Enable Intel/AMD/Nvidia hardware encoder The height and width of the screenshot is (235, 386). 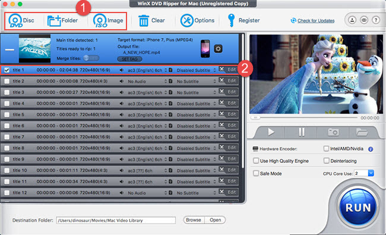(326, 149)
